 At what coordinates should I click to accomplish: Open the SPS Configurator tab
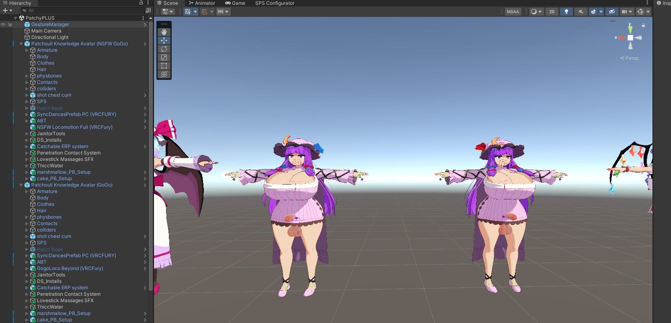click(275, 3)
